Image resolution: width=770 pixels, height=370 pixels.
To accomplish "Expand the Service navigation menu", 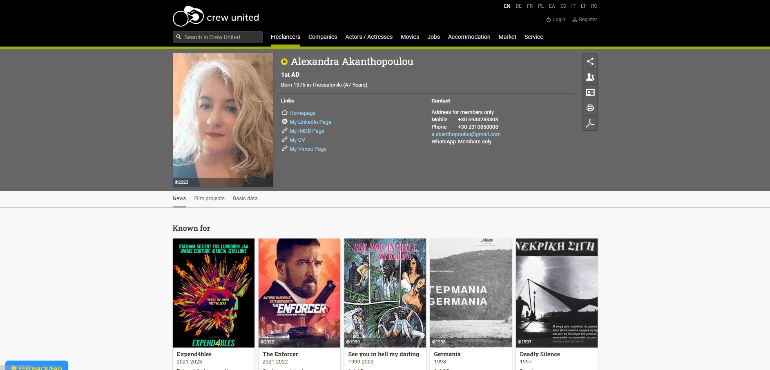I will point(533,37).
